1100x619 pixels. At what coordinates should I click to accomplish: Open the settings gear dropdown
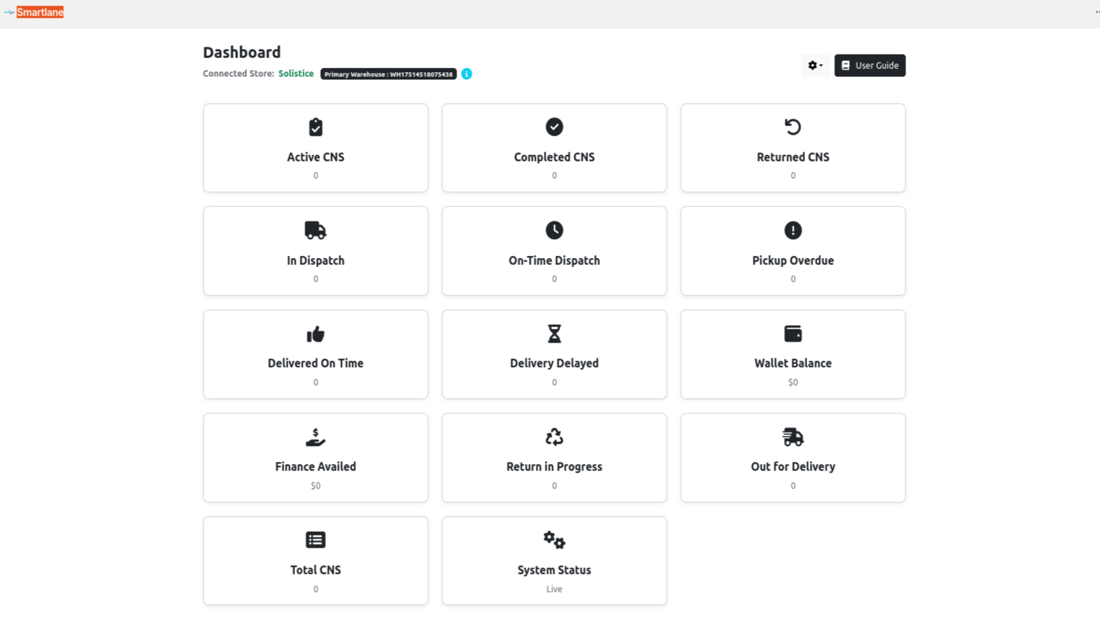coord(815,65)
